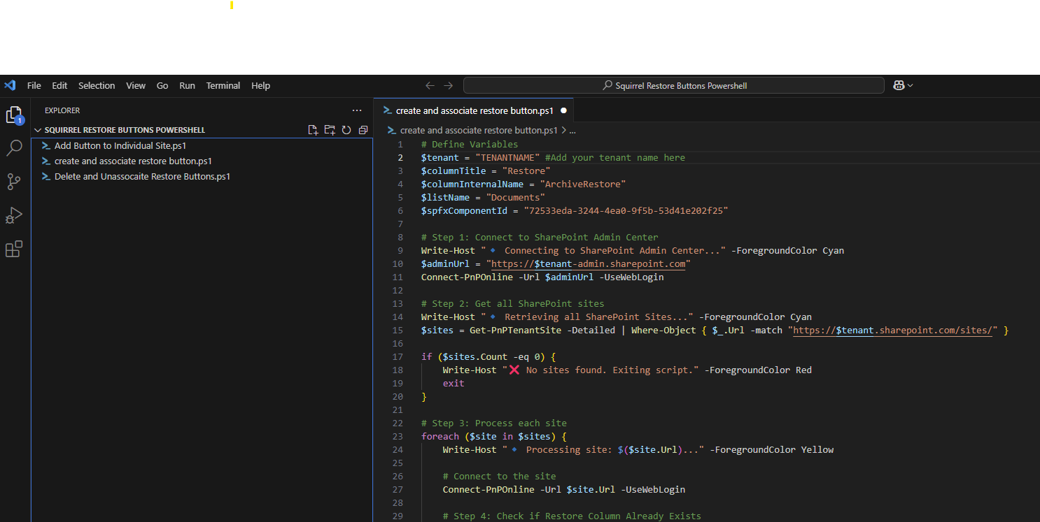1040x522 pixels.
Task: Open Explorer's Views and More Actions menu
Action: pyautogui.click(x=357, y=110)
